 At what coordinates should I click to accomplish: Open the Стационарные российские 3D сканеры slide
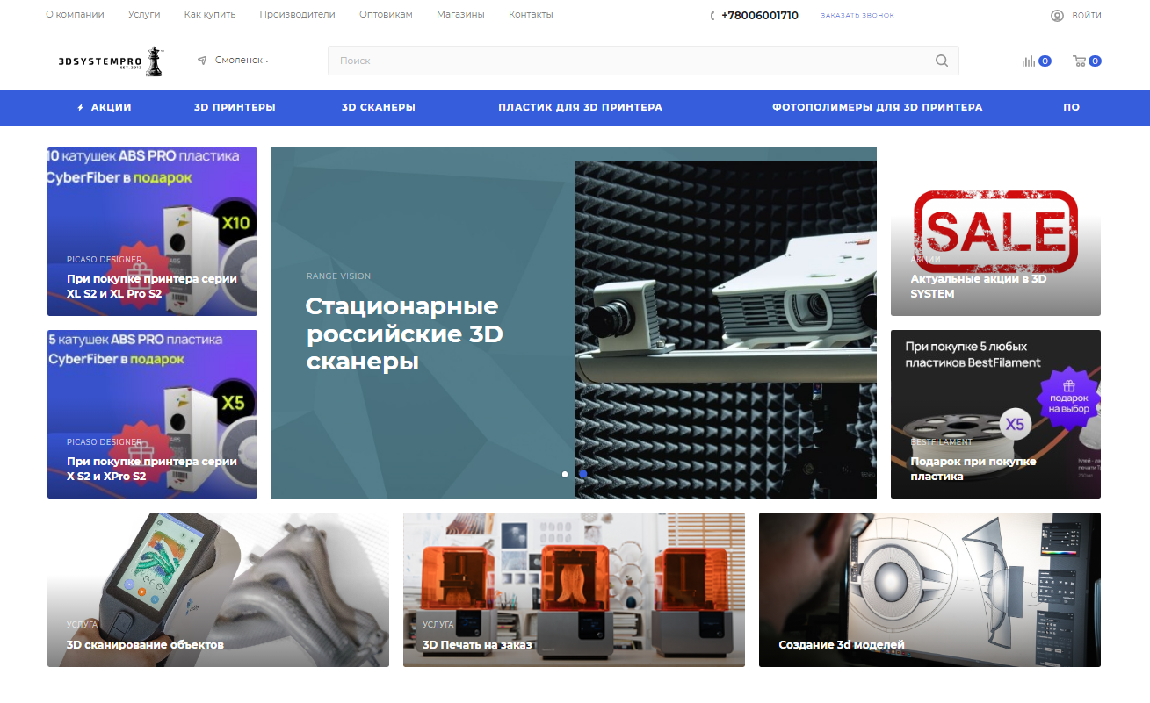pyautogui.click(x=574, y=323)
